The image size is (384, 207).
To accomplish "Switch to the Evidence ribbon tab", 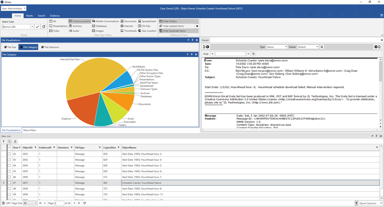I will pos(55,15).
